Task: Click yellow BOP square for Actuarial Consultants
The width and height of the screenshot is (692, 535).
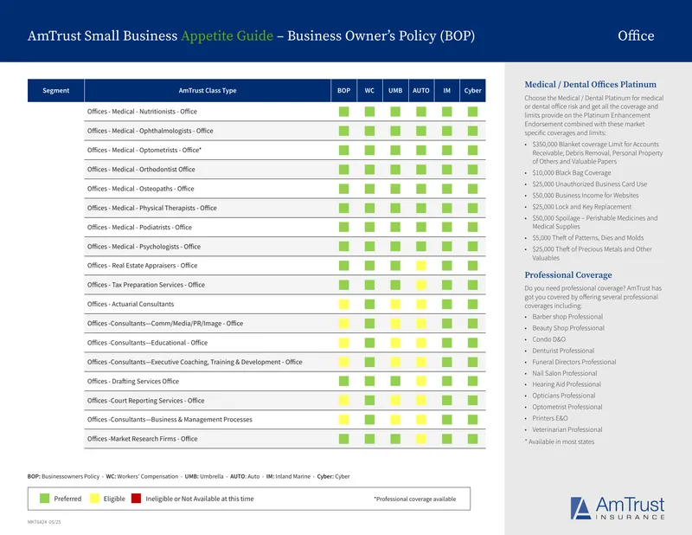Action: [343, 304]
